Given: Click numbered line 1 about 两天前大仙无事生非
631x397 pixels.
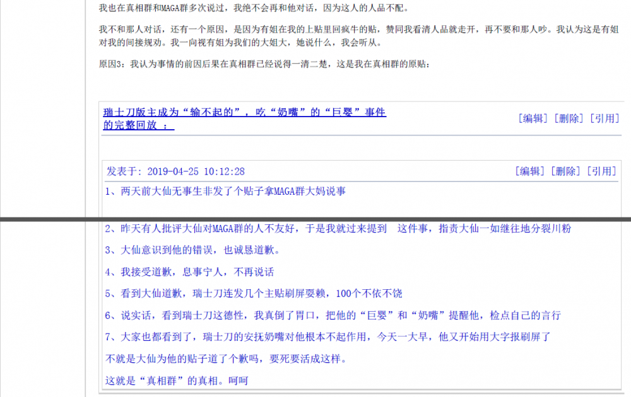Looking at the screenshot, I should point(225,191).
